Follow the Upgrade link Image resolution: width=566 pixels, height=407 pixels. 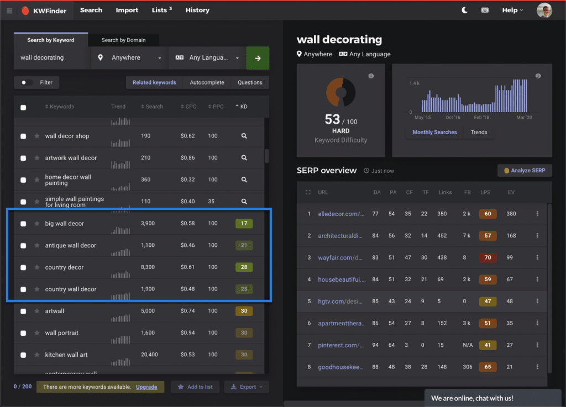[146, 387]
